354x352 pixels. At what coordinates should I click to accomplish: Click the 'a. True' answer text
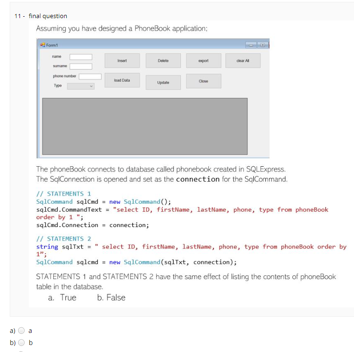62,298
